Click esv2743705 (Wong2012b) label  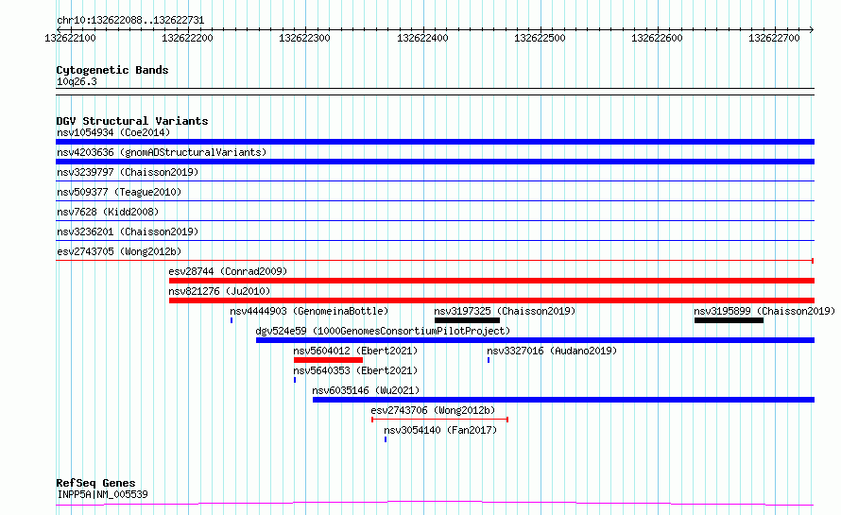click(119, 251)
